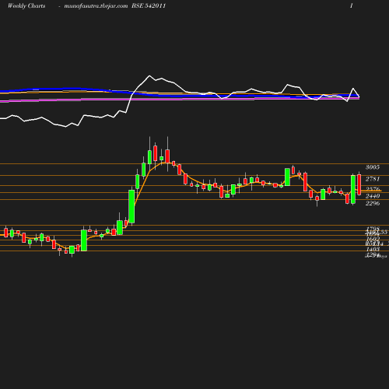
Task: Click the 2440 price level label
Action: click(373, 196)
